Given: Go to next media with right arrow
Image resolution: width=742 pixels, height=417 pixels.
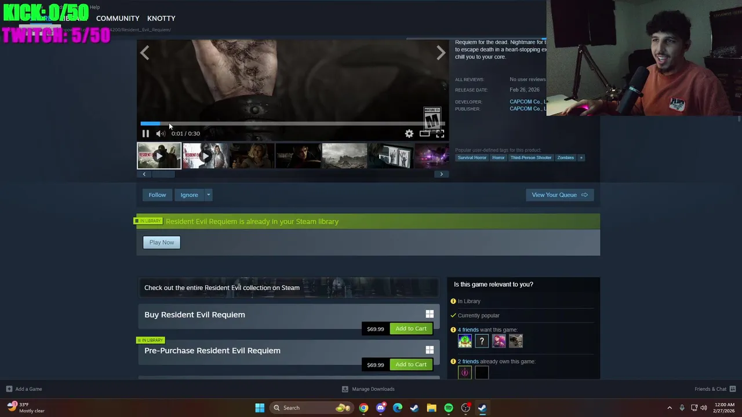Looking at the screenshot, I should pos(441,53).
